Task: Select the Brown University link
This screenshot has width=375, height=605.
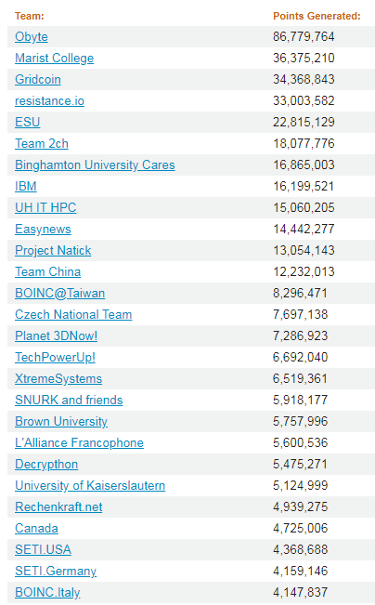Action: (61, 421)
